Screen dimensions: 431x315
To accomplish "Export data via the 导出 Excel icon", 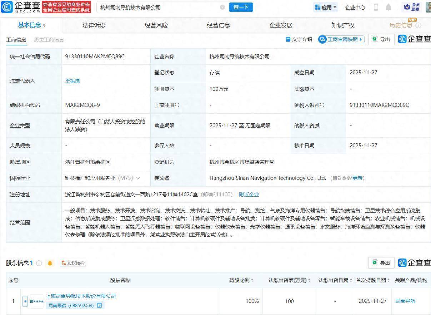I will (x=381, y=39).
